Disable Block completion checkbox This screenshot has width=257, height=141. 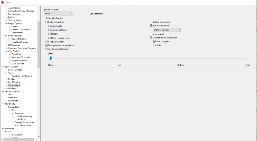point(151,25)
